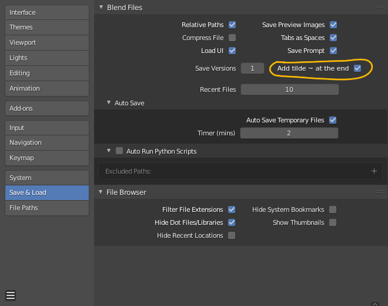Collapse the File Browser panel
This screenshot has height=306, width=388.
[101, 192]
